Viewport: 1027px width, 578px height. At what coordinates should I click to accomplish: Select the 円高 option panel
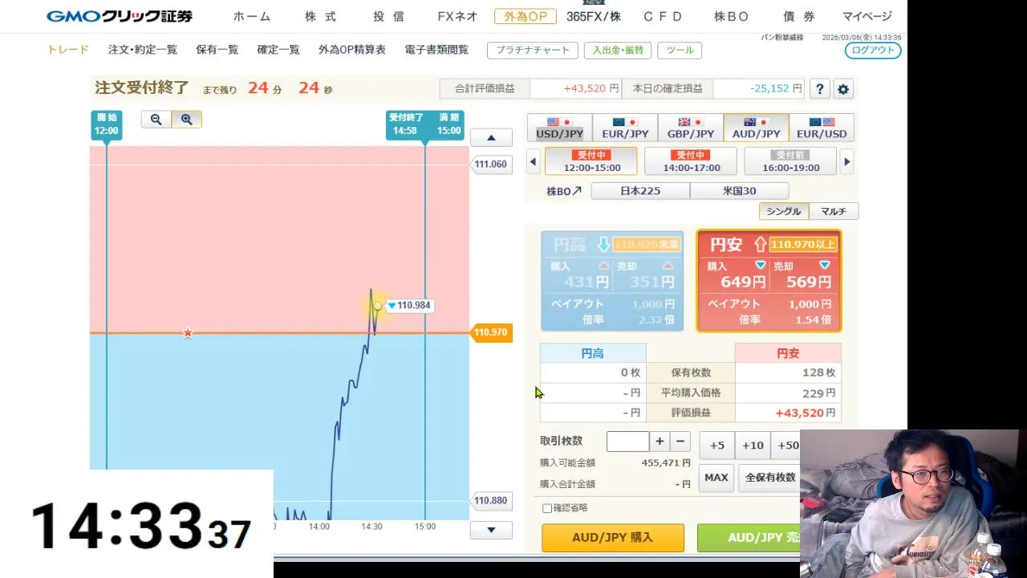point(612,281)
